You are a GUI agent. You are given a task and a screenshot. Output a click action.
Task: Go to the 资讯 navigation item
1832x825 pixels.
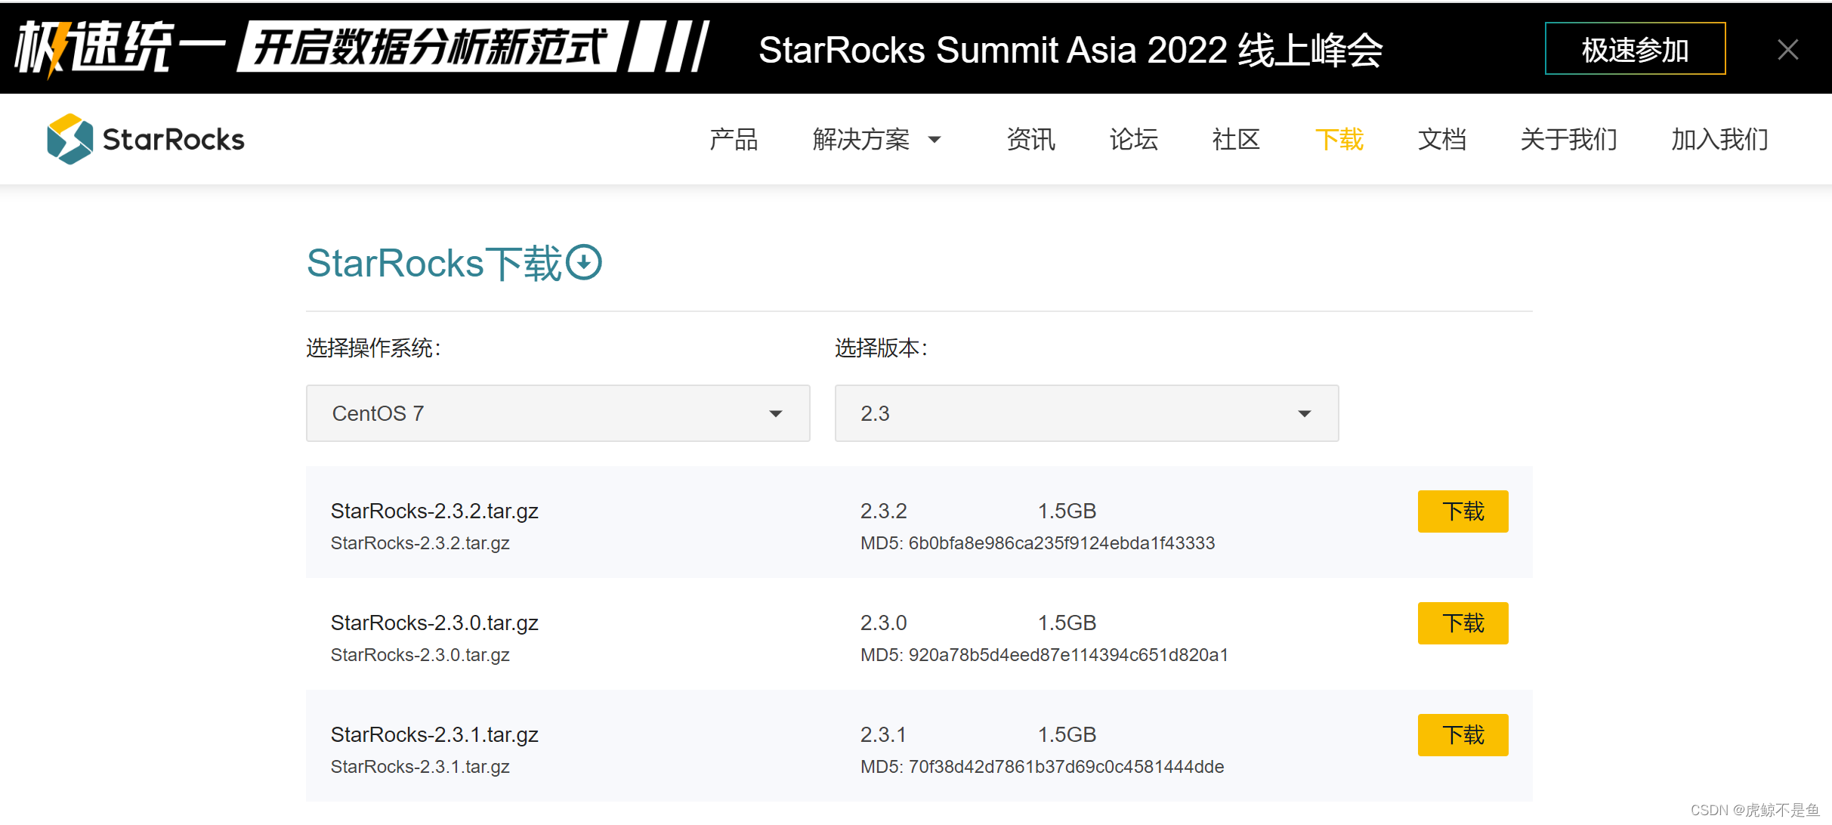tap(1030, 140)
